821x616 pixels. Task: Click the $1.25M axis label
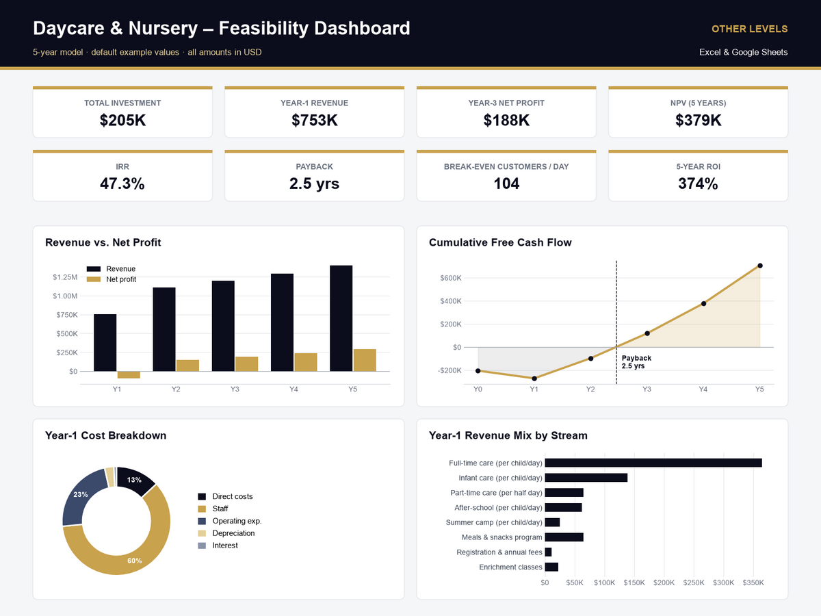[65, 277]
